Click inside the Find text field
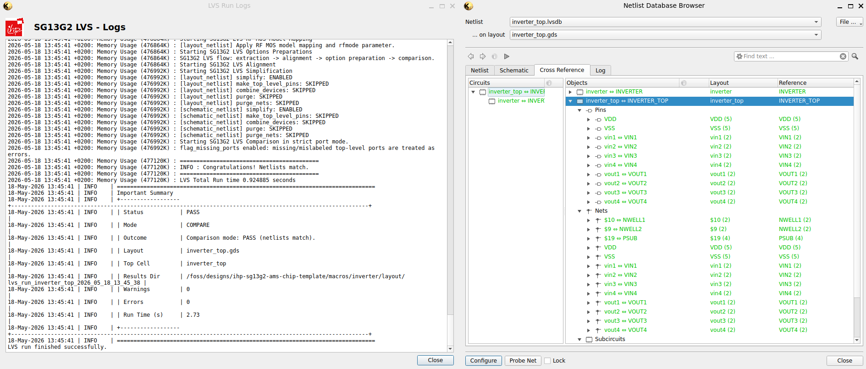This screenshot has height=369, width=866. tap(791, 56)
